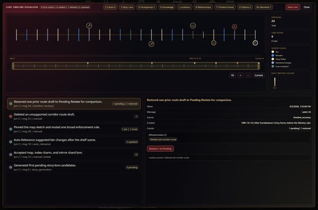Filter by R Relationships
318x210 pixels.
[203, 7]
